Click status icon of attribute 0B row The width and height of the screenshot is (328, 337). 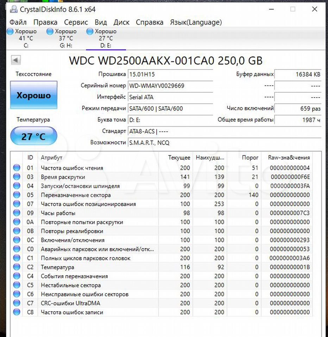pyautogui.click(x=17, y=231)
